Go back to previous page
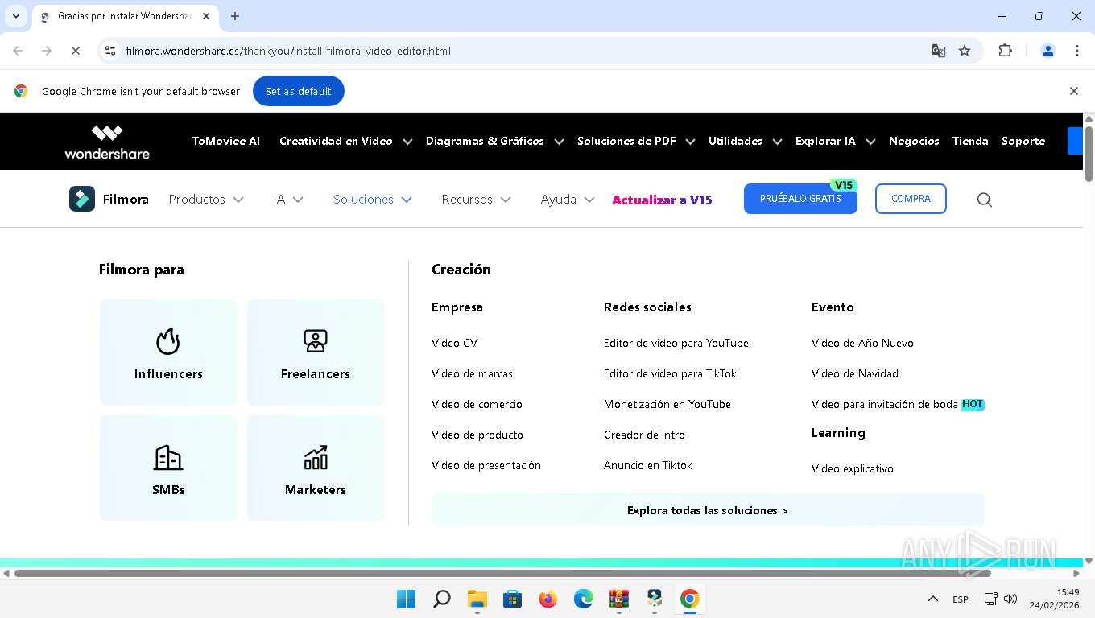The image size is (1095, 618). (18, 51)
